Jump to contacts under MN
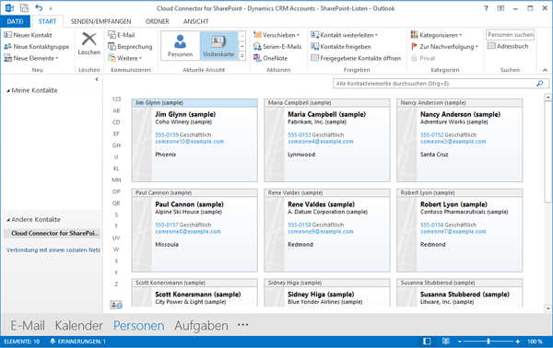This screenshot has height=348, width=553. [116, 180]
